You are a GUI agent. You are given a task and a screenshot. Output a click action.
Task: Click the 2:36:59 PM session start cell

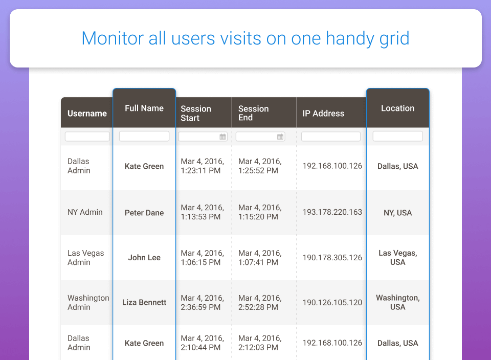click(202, 302)
